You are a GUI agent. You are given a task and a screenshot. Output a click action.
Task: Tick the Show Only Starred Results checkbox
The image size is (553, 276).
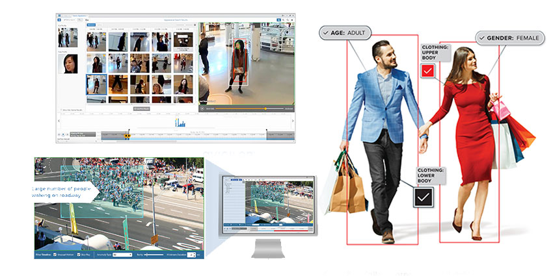(x=61, y=110)
